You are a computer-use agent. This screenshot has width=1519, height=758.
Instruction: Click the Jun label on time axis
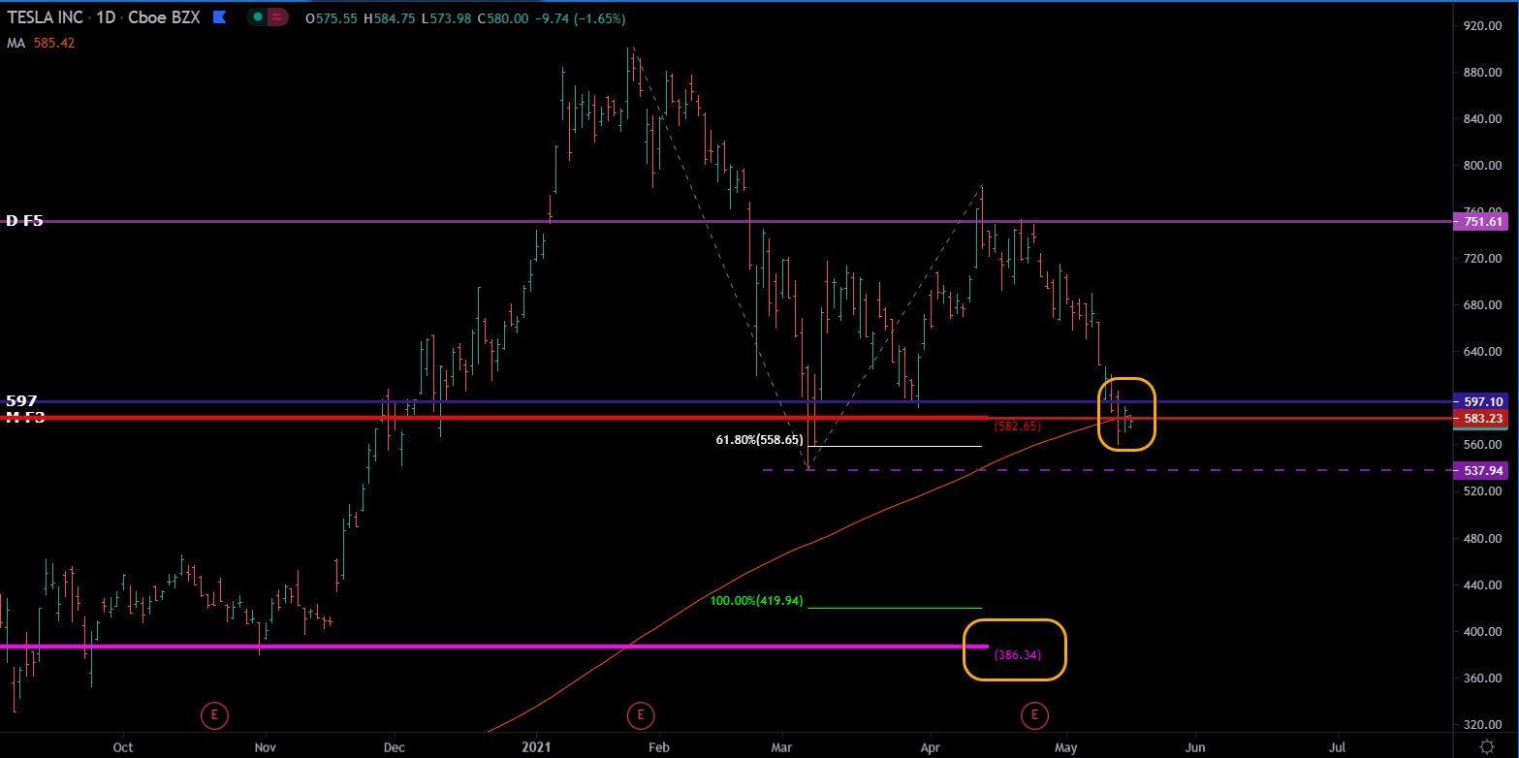point(1195,747)
